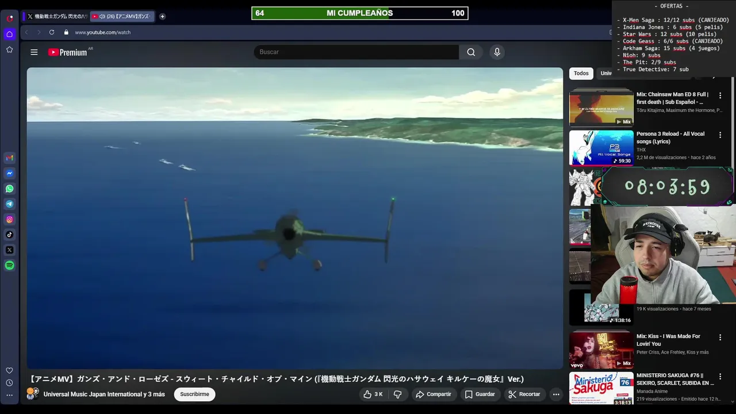Open history clock icon in the sidebar
Viewport: 736px width, 414px height.
click(x=9, y=383)
